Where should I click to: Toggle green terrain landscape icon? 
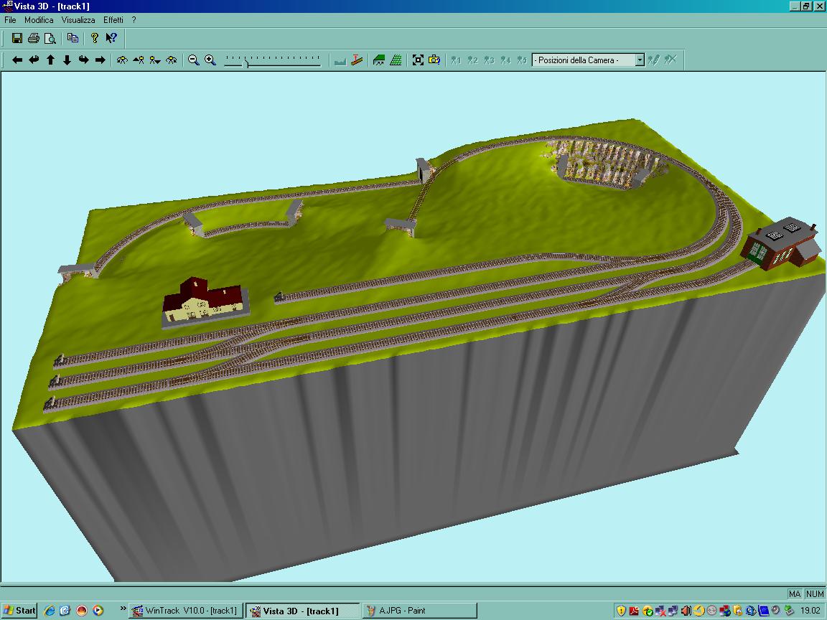(x=379, y=60)
